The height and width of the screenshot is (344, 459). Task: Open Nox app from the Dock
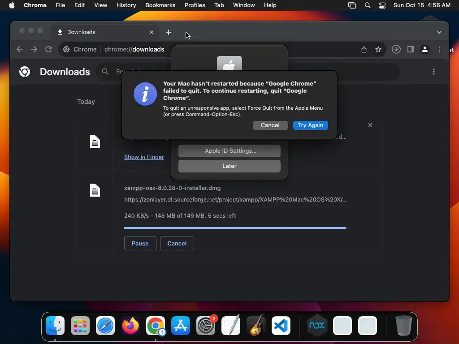(317, 326)
